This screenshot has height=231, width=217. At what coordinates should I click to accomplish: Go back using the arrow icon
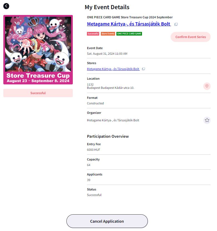[6, 6]
